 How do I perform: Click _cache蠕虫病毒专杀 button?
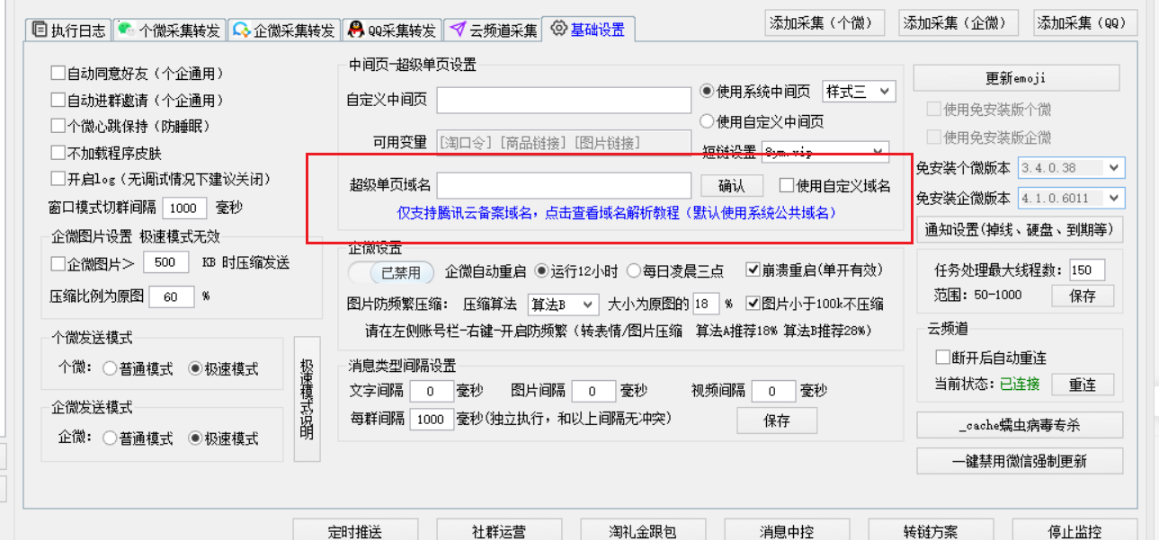1020,425
